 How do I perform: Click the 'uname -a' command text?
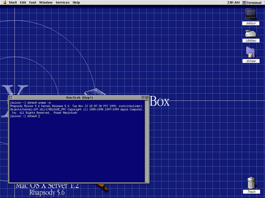tap(44, 103)
